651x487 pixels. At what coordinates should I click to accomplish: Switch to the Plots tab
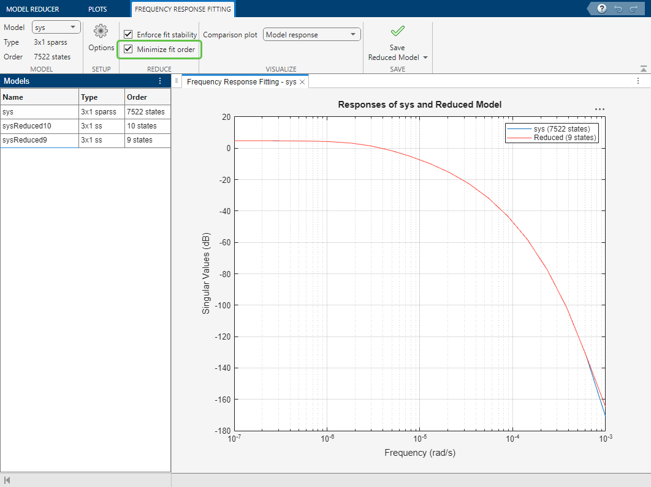pos(97,9)
